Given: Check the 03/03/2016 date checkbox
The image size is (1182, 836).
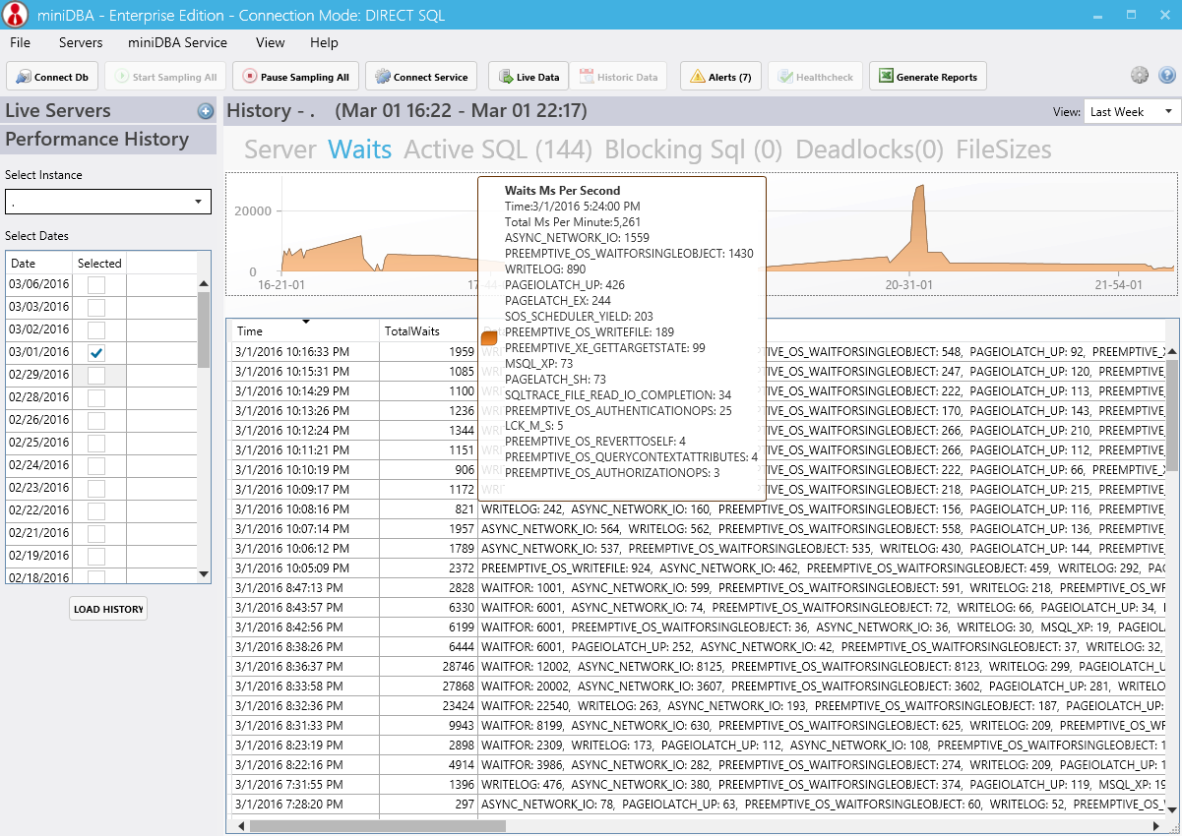Looking at the screenshot, I should (95, 307).
